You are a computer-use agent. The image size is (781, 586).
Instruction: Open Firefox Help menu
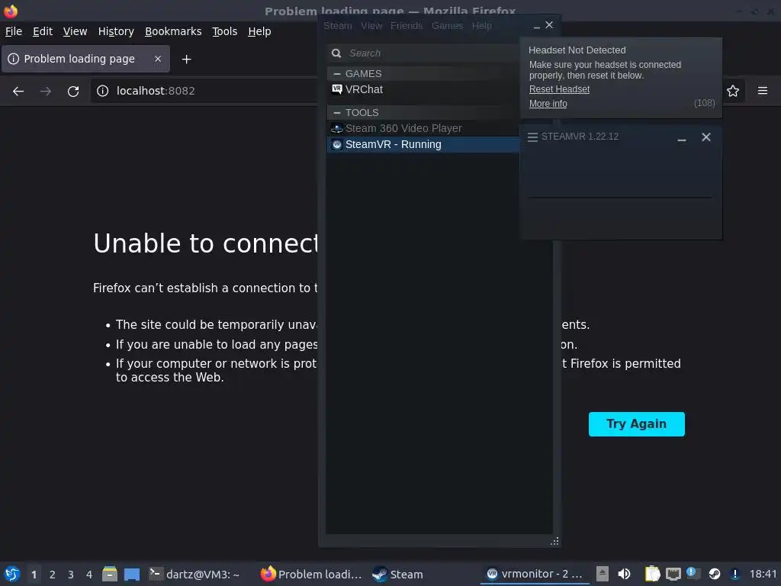pos(259,31)
